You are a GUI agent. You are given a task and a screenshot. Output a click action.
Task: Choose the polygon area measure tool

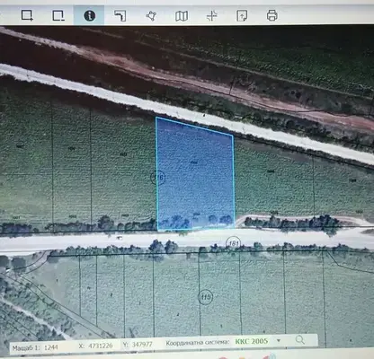coord(151,15)
